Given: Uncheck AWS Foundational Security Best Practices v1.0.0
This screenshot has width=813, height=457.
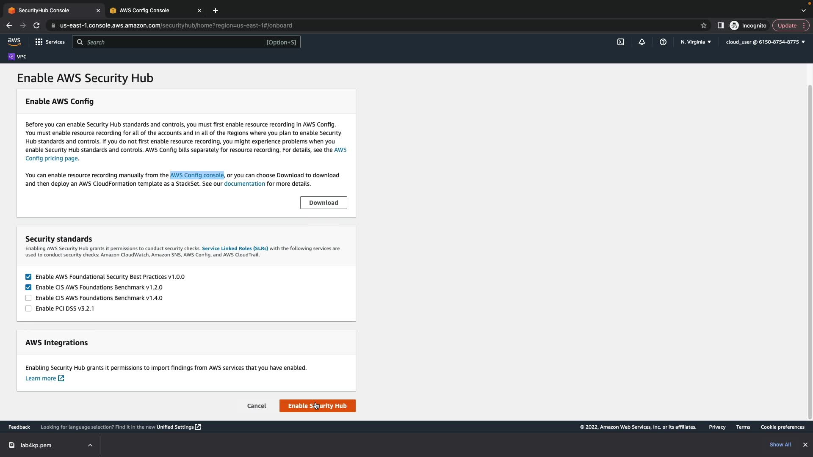Looking at the screenshot, I should 28,277.
